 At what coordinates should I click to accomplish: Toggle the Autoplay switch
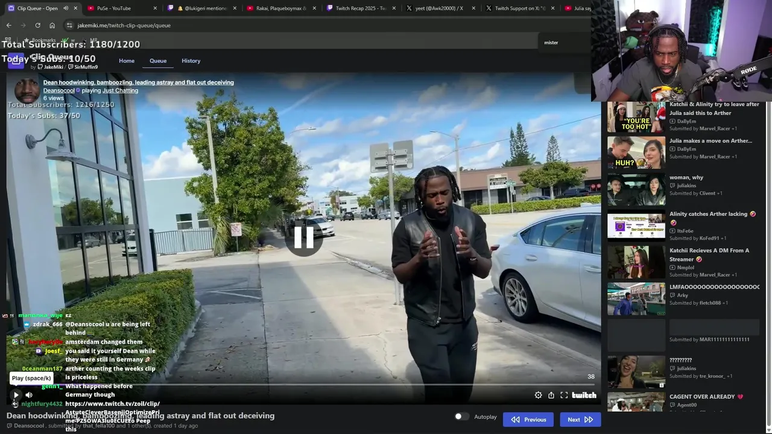[x=461, y=417]
